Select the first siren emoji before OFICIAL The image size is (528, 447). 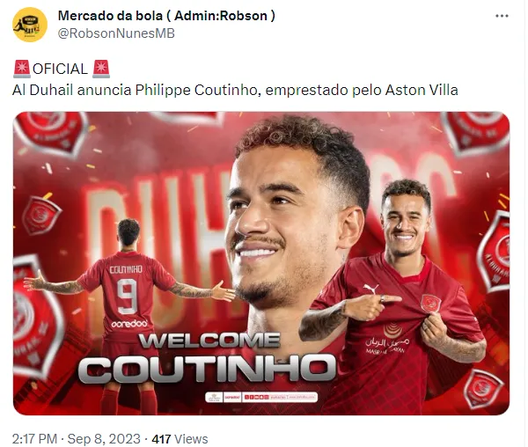(x=22, y=69)
